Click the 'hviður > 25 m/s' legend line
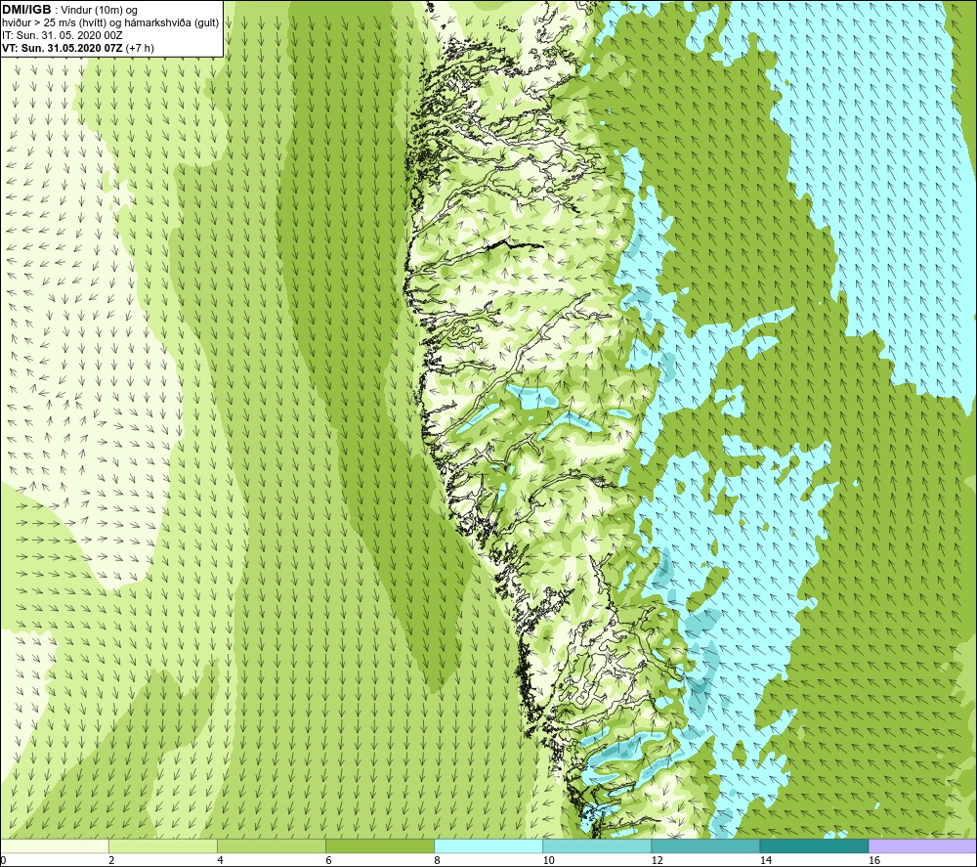 pyautogui.click(x=110, y=23)
